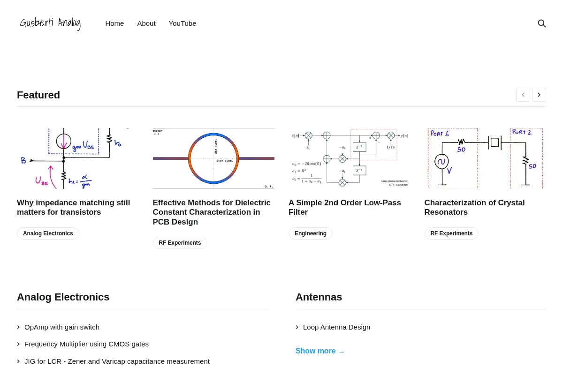Select RF Experiments tag under Dielectric post
The image size is (563, 375).
(180, 243)
